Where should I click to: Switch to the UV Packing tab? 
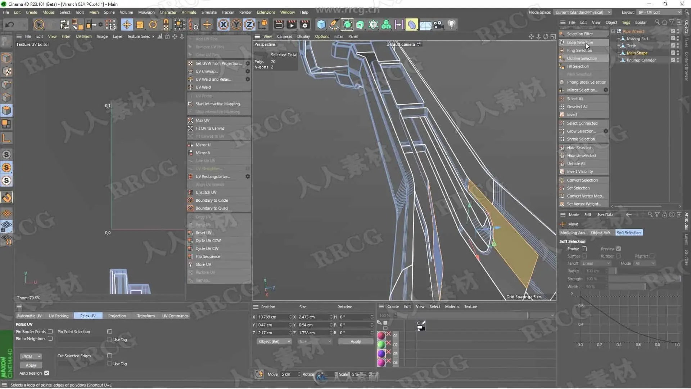click(59, 316)
